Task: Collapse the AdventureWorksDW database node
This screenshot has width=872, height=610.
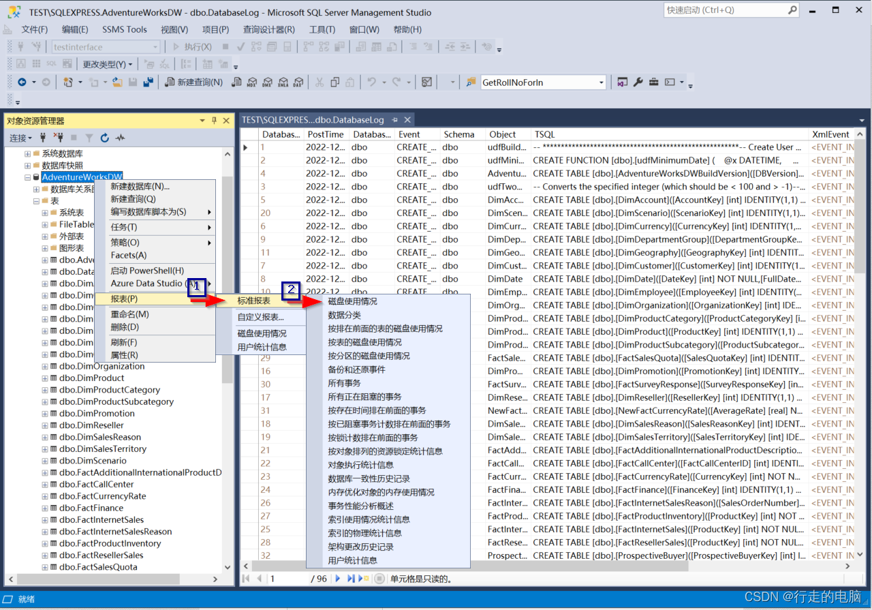Action: pyautogui.click(x=28, y=177)
